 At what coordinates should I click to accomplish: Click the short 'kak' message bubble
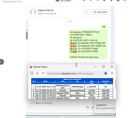tap(104, 27)
